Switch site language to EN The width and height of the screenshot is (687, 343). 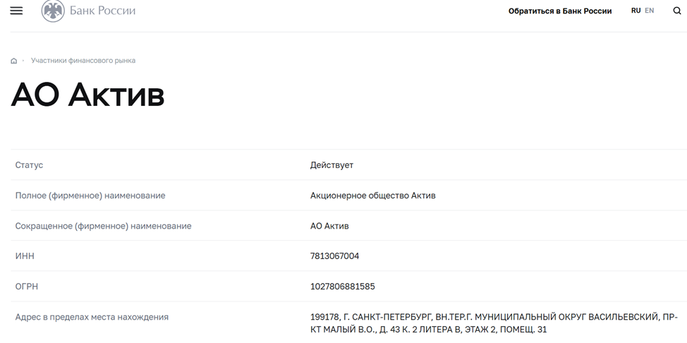[650, 11]
